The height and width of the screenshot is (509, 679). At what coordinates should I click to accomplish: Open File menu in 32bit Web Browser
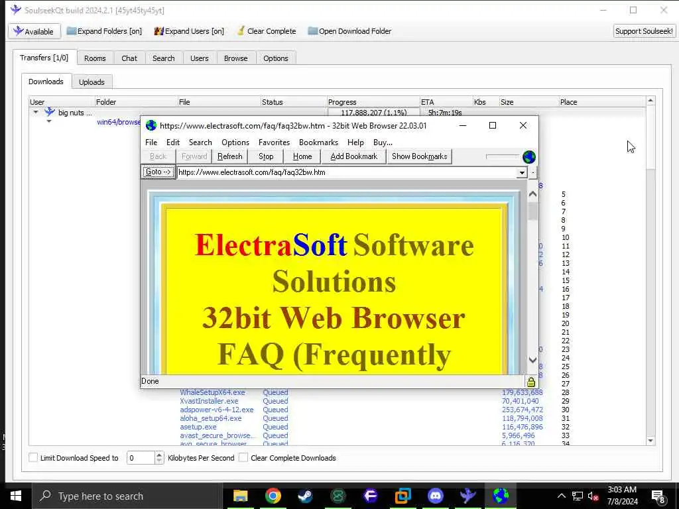pos(151,142)
